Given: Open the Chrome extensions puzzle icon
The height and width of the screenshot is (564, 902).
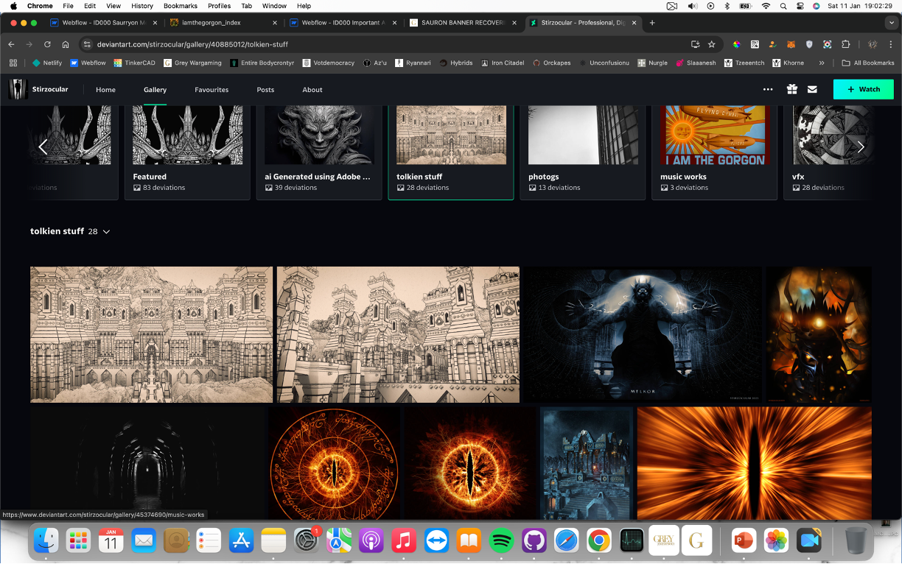Looking at the screenshot, I should point(845,44).
